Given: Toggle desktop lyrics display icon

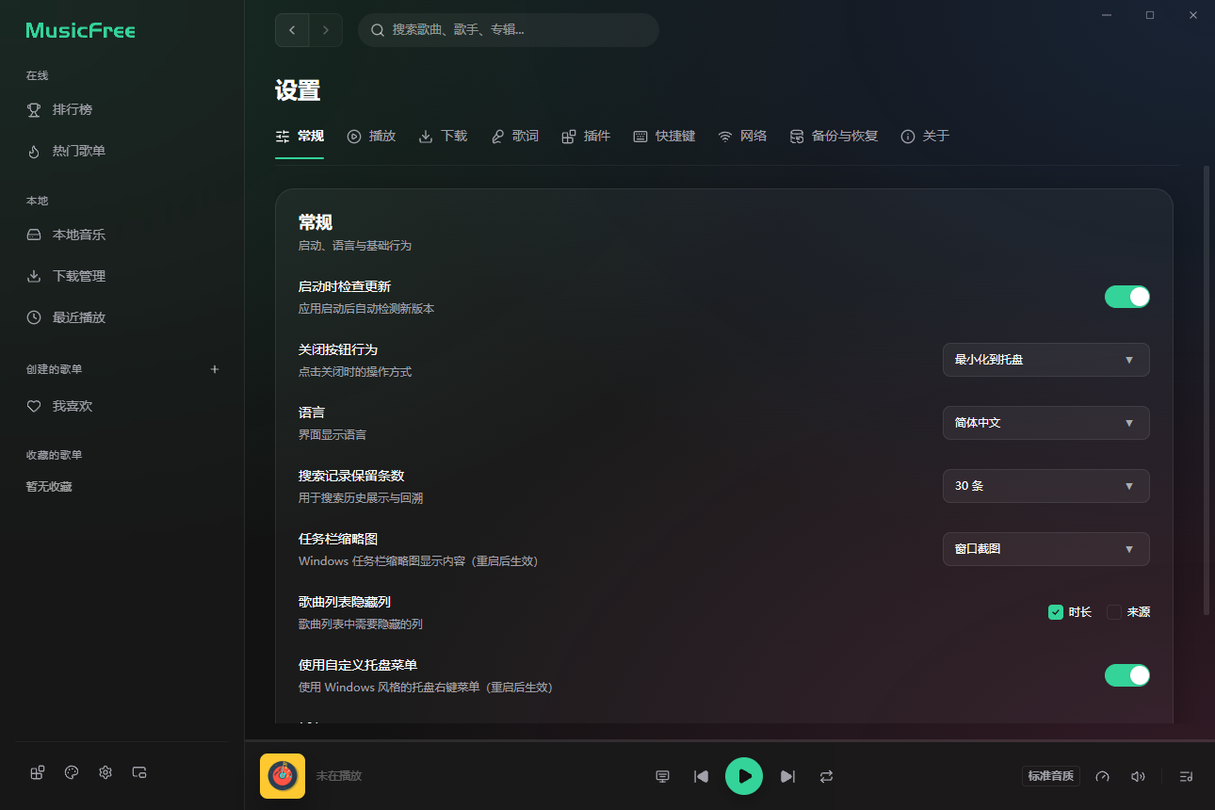Looking at the screenshot, I should click(x=662, y=776).
